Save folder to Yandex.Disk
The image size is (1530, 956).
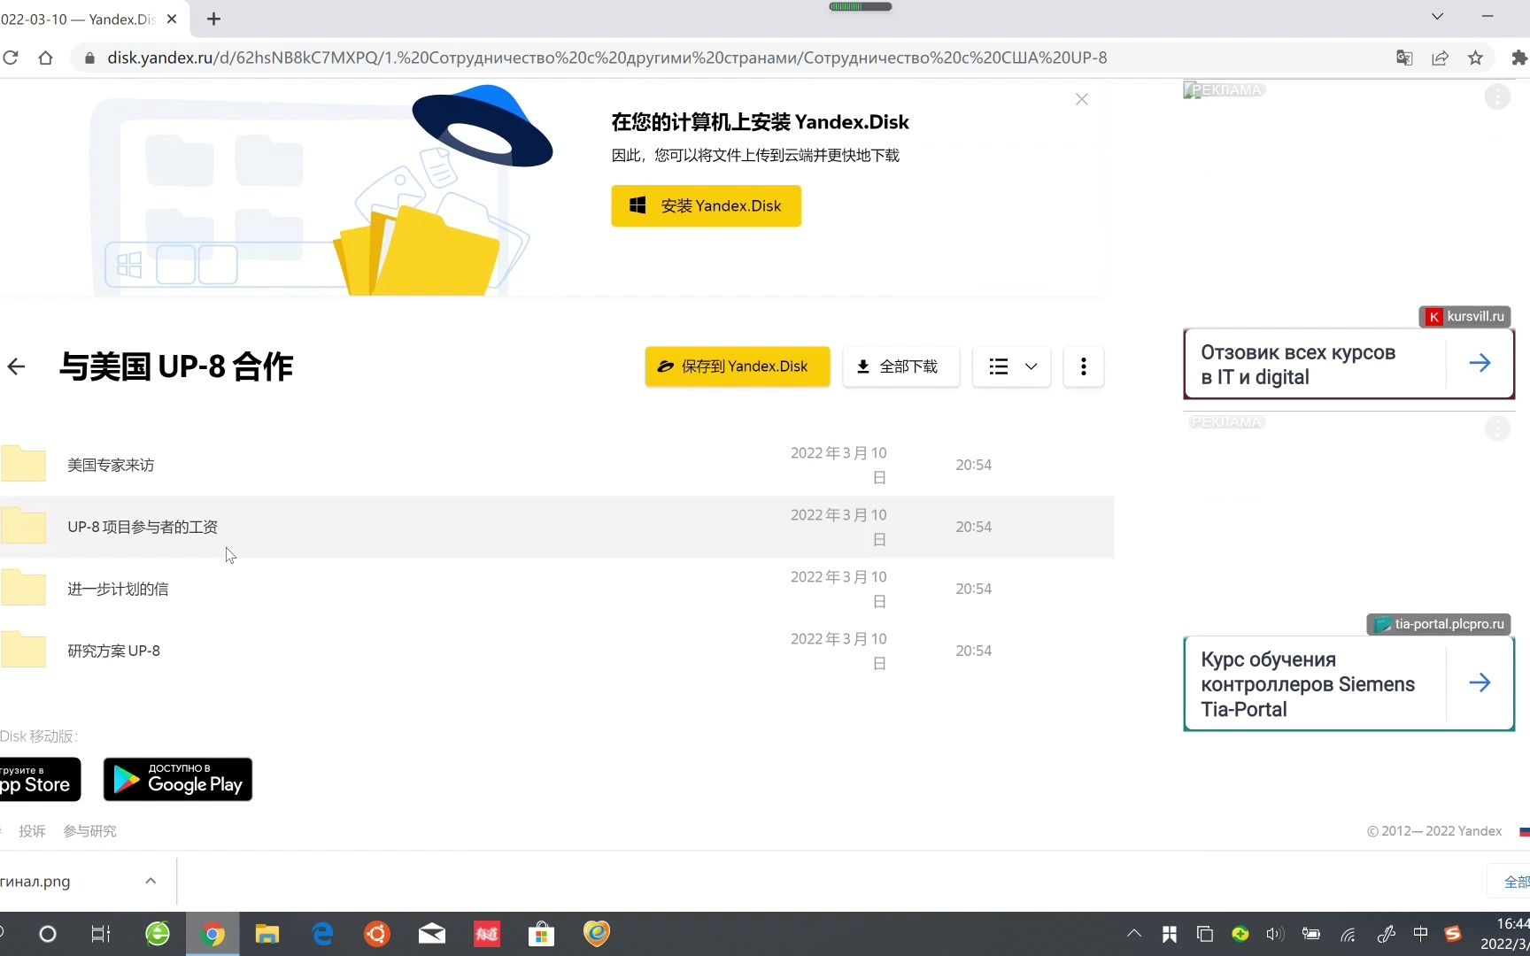click(738, 366)
